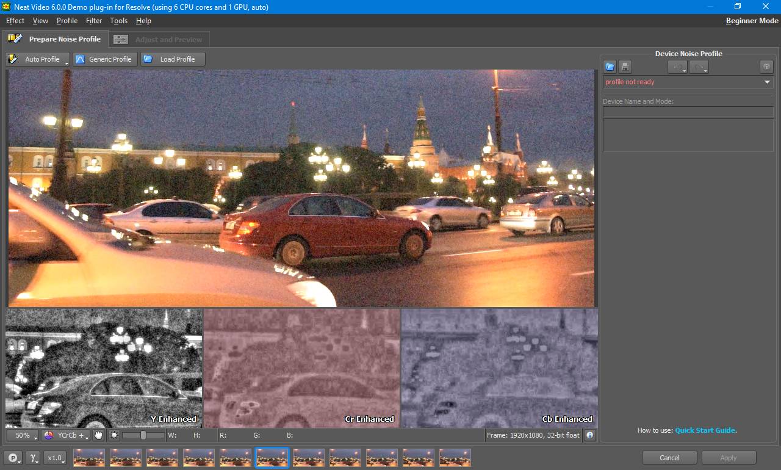The image size is (781, 470).
Task: Open the Filter menu
Action: click(94, 21)
